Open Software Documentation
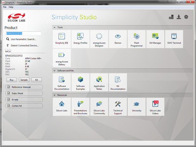This screenshot has width=196, height=147. (62, 82)
